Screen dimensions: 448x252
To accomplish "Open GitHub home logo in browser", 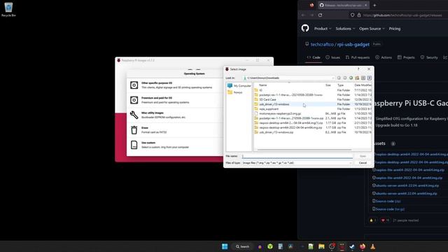I will [305, 28].
